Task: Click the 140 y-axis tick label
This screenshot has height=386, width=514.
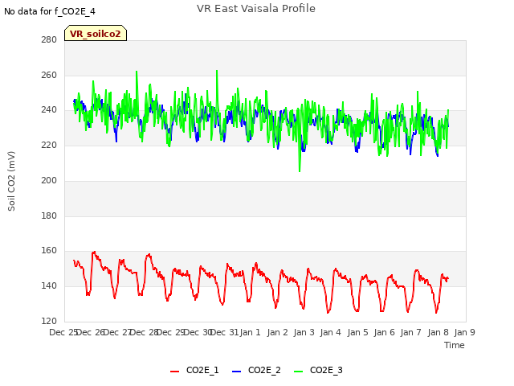Action: point(49,286)
